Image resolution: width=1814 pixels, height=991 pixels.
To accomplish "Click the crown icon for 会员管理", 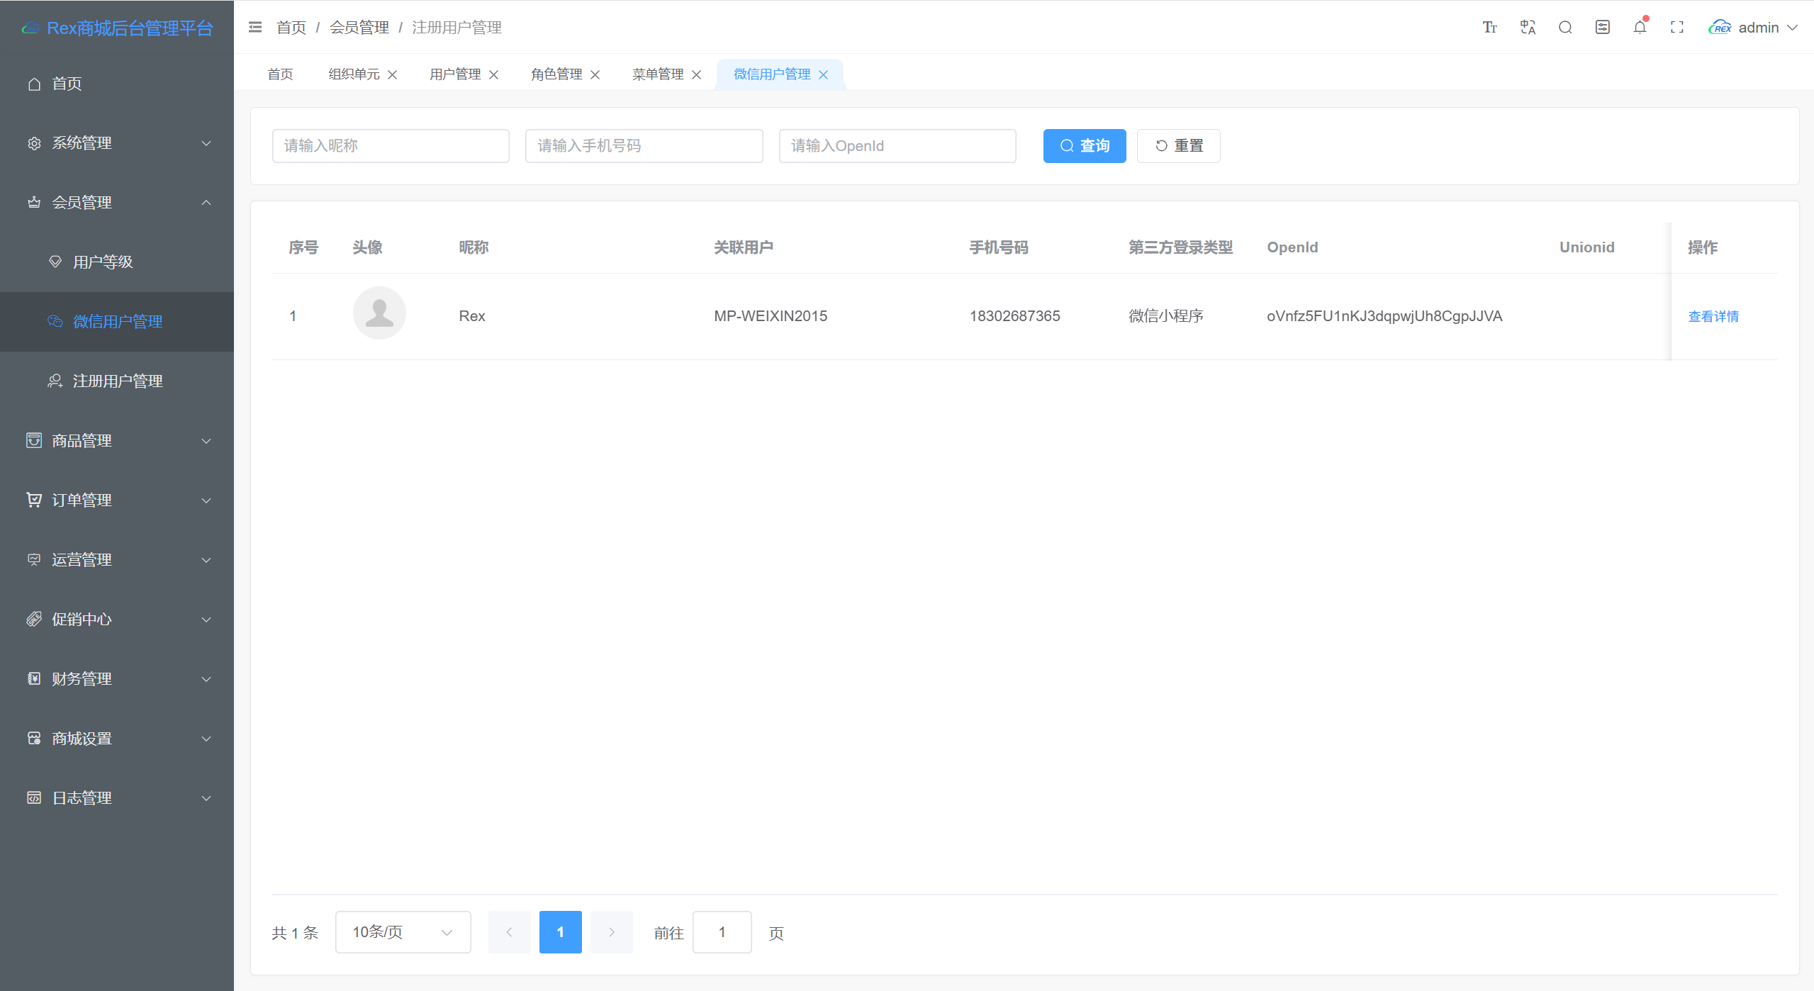I will point(34,203).
